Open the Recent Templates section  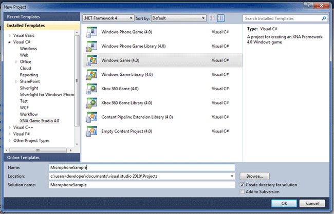[42, 17]
